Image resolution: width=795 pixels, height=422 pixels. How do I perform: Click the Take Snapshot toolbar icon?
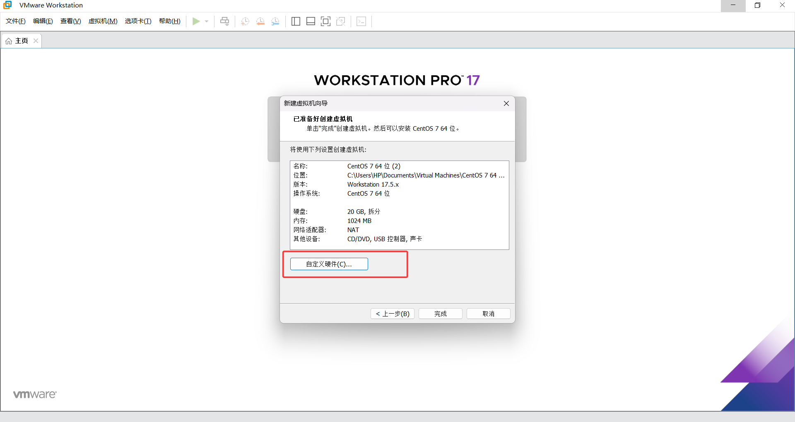click(245, 21)
